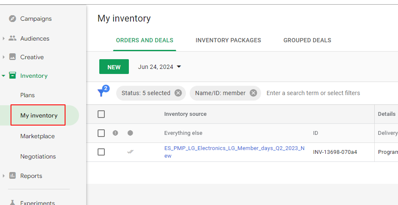
Task: Click the Creative image icon
Action: [x=13, y=57]
